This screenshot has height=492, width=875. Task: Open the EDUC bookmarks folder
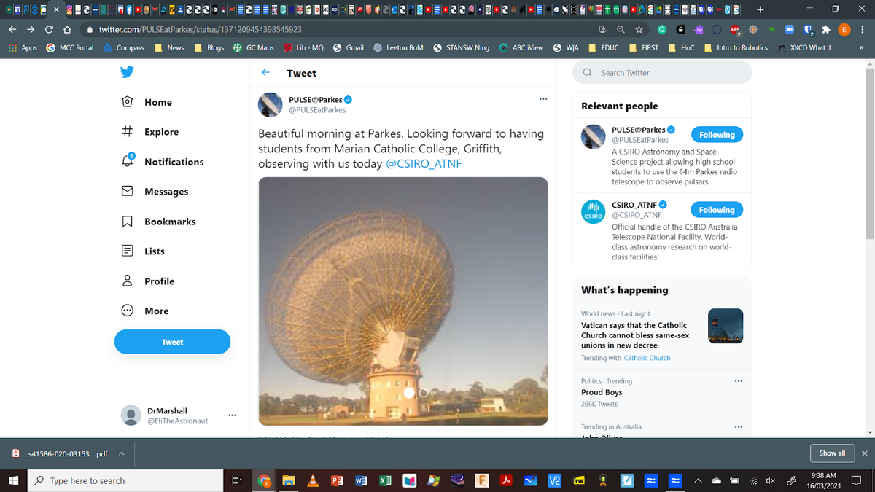tap(603, 47)
